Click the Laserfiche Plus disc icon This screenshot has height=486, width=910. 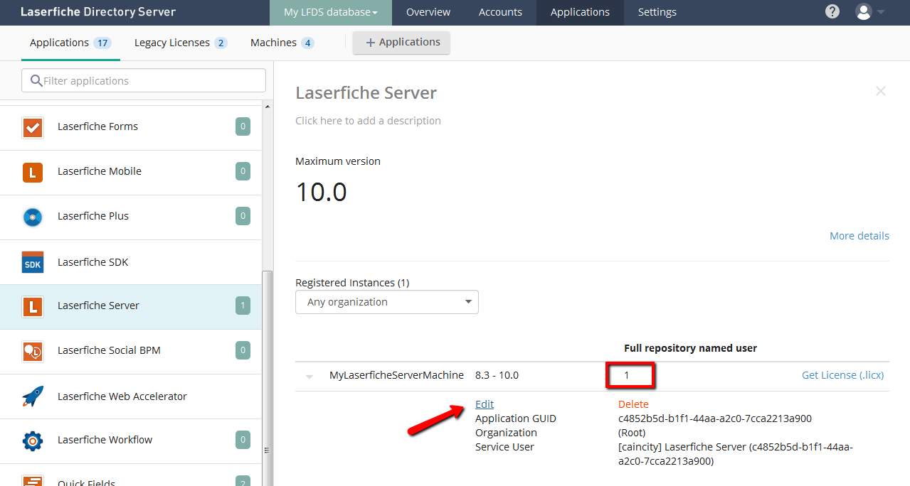point(33,217)
